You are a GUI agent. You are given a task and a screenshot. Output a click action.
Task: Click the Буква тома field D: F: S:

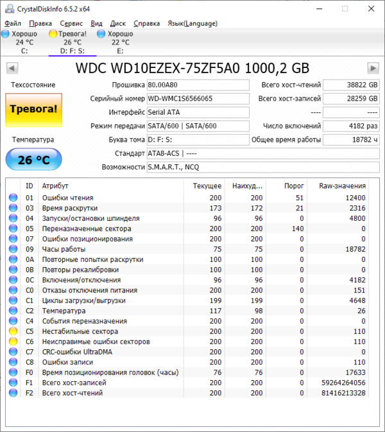pyautogui.click(x=198, y=140)
